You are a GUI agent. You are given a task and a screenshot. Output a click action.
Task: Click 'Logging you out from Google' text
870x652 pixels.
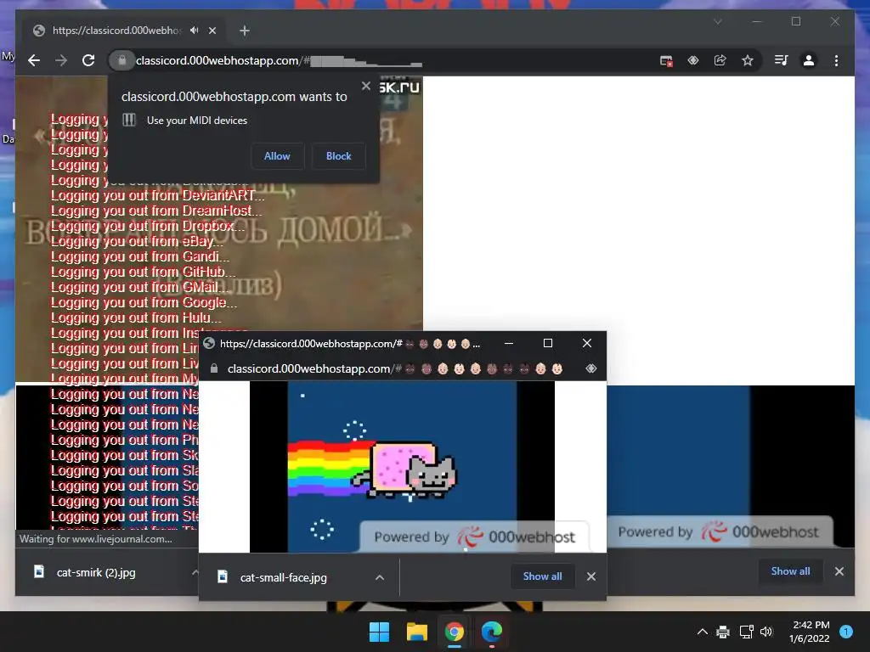point(144,303)
